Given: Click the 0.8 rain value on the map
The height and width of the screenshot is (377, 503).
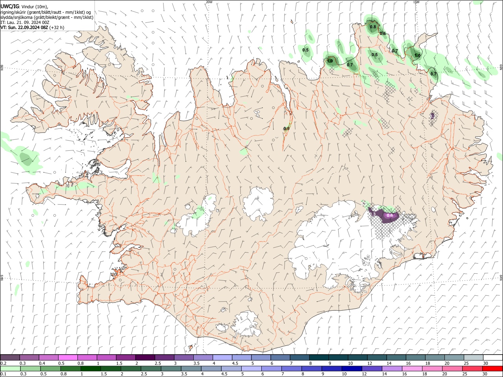Looking at the screenshot, I should [x=373, y=27].
